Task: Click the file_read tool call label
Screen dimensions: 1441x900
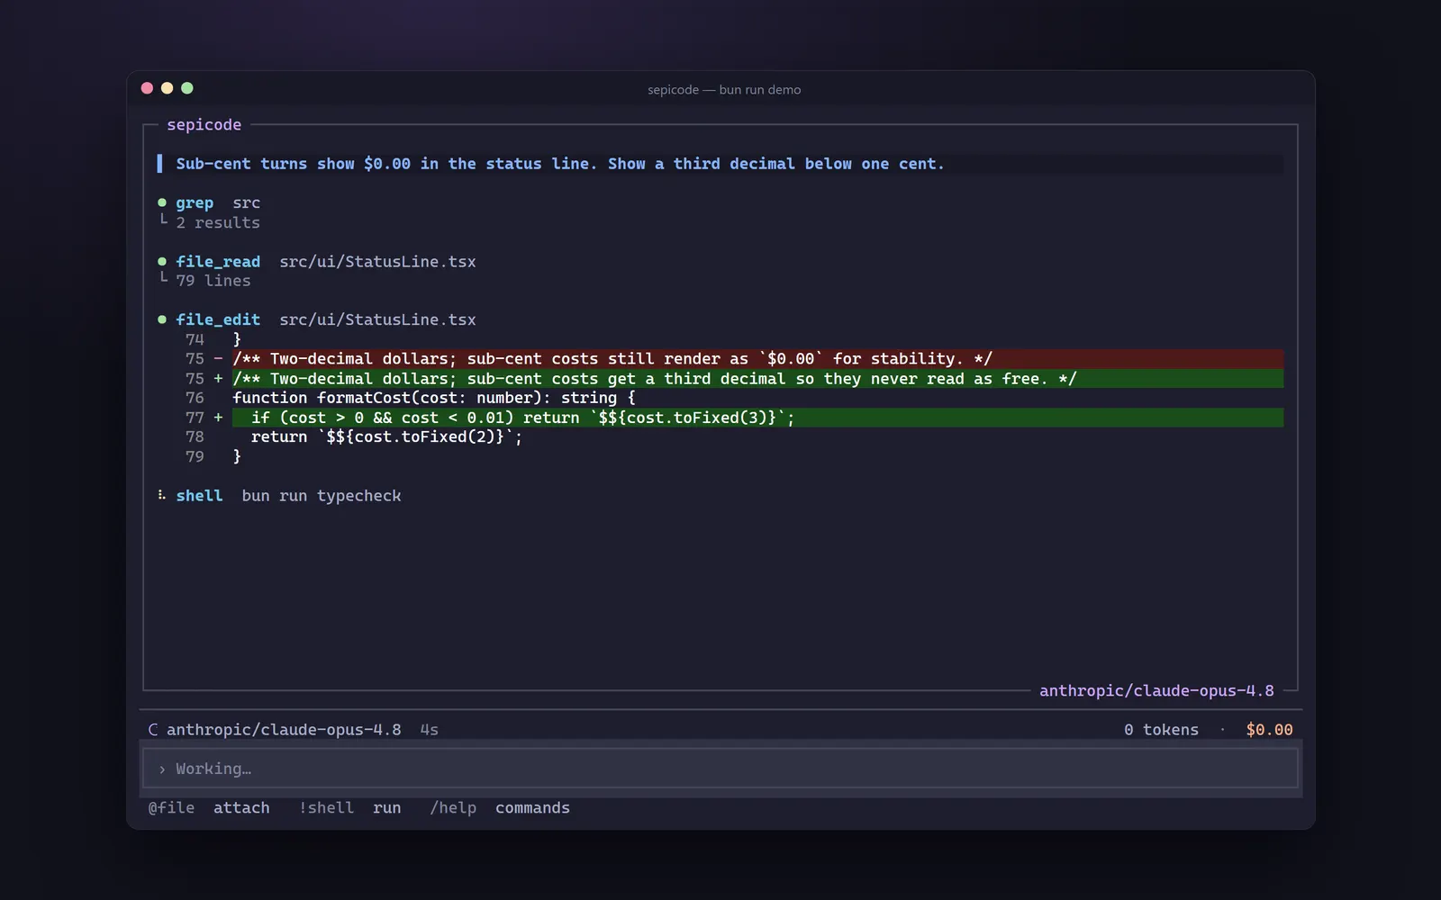Action: click(218, 261)
